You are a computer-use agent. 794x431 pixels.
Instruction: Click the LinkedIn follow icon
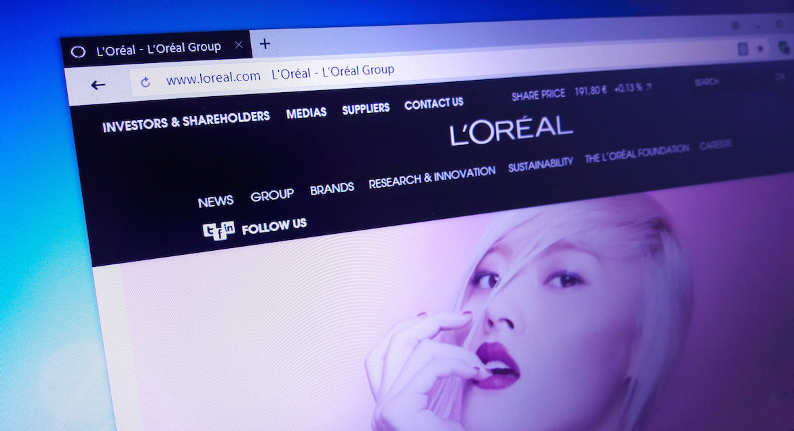(229, 228)
